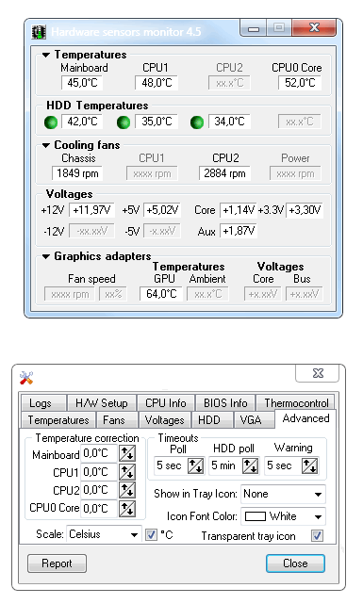
Task: Toggle the °C unit checkbox
Action: tap(151, 534)
